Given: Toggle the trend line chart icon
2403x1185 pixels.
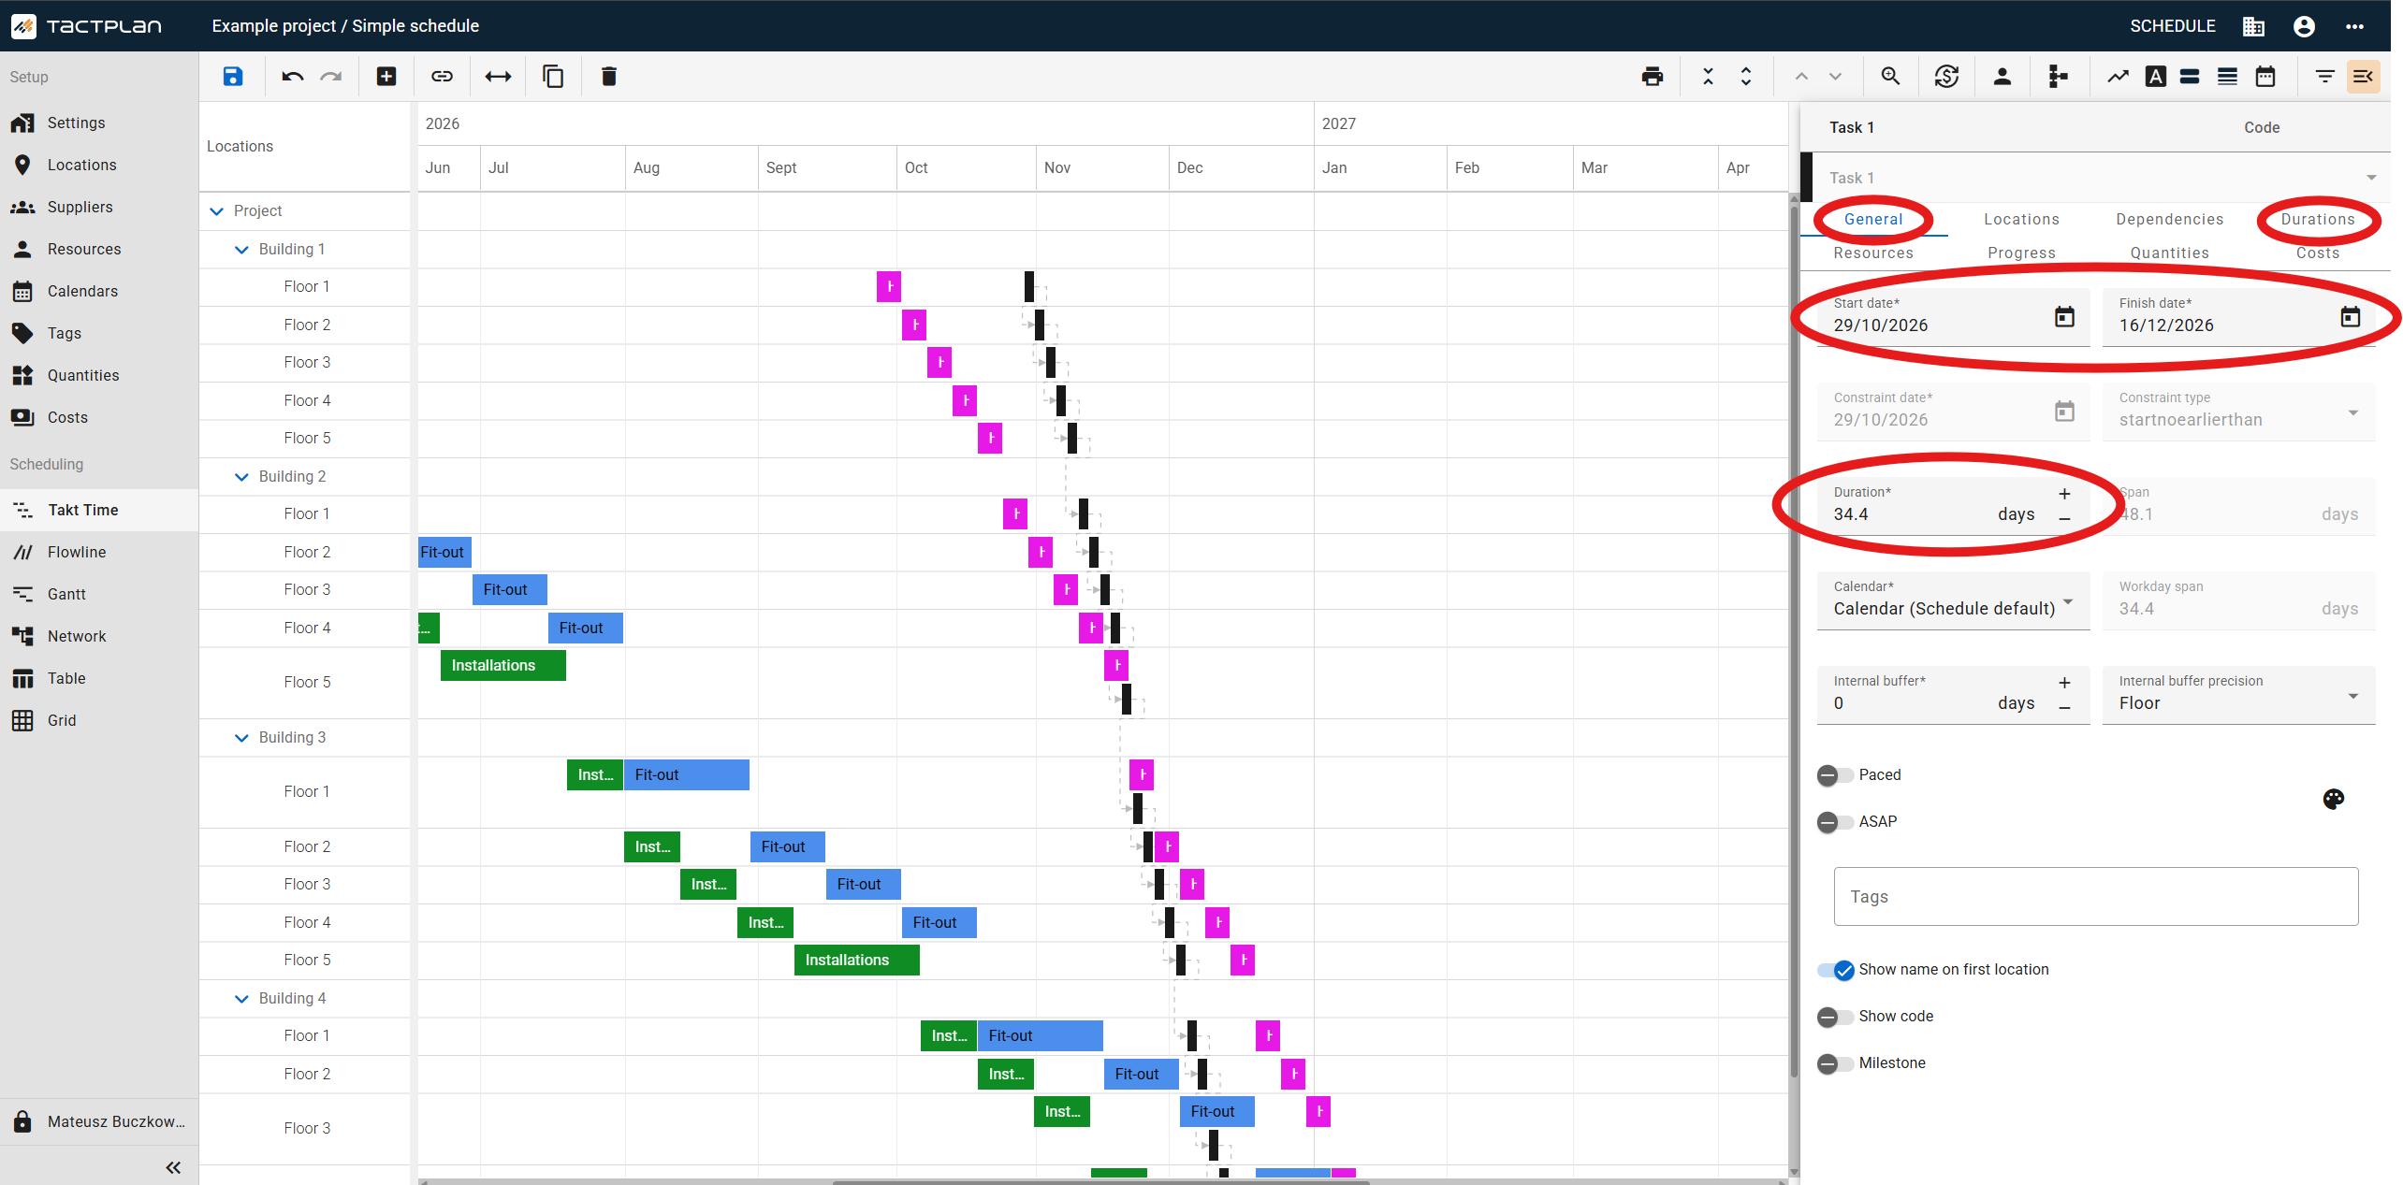Looking at the screenshot, I should pos(2118,77).
